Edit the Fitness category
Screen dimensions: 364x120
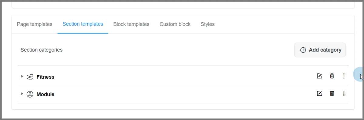coord(319,76)
